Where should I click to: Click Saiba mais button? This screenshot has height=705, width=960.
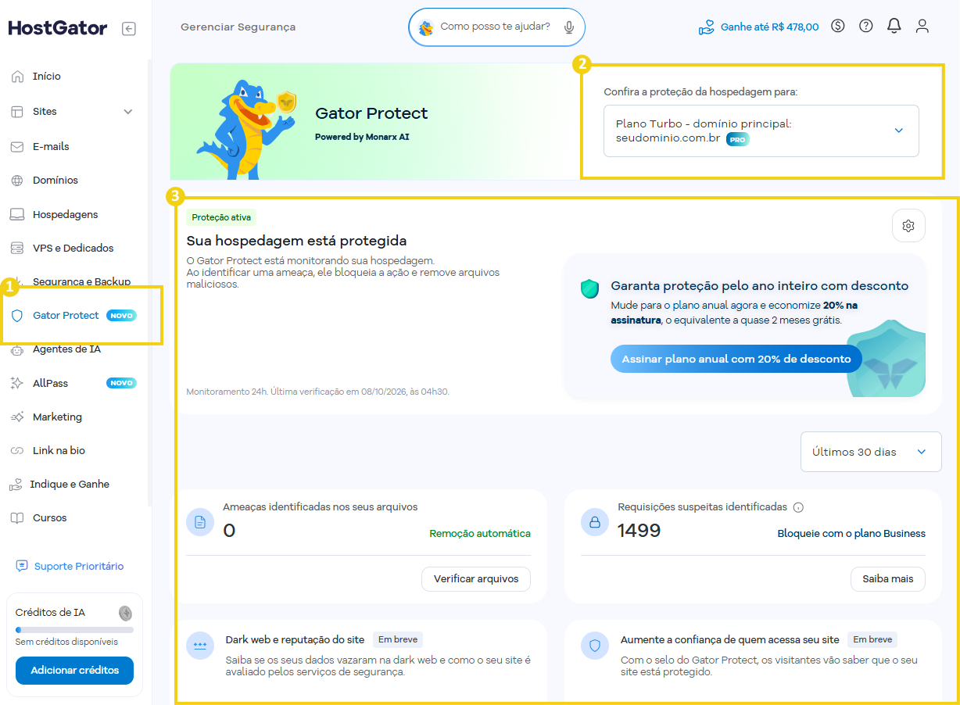pyautogui.click(x=888, y=579)
